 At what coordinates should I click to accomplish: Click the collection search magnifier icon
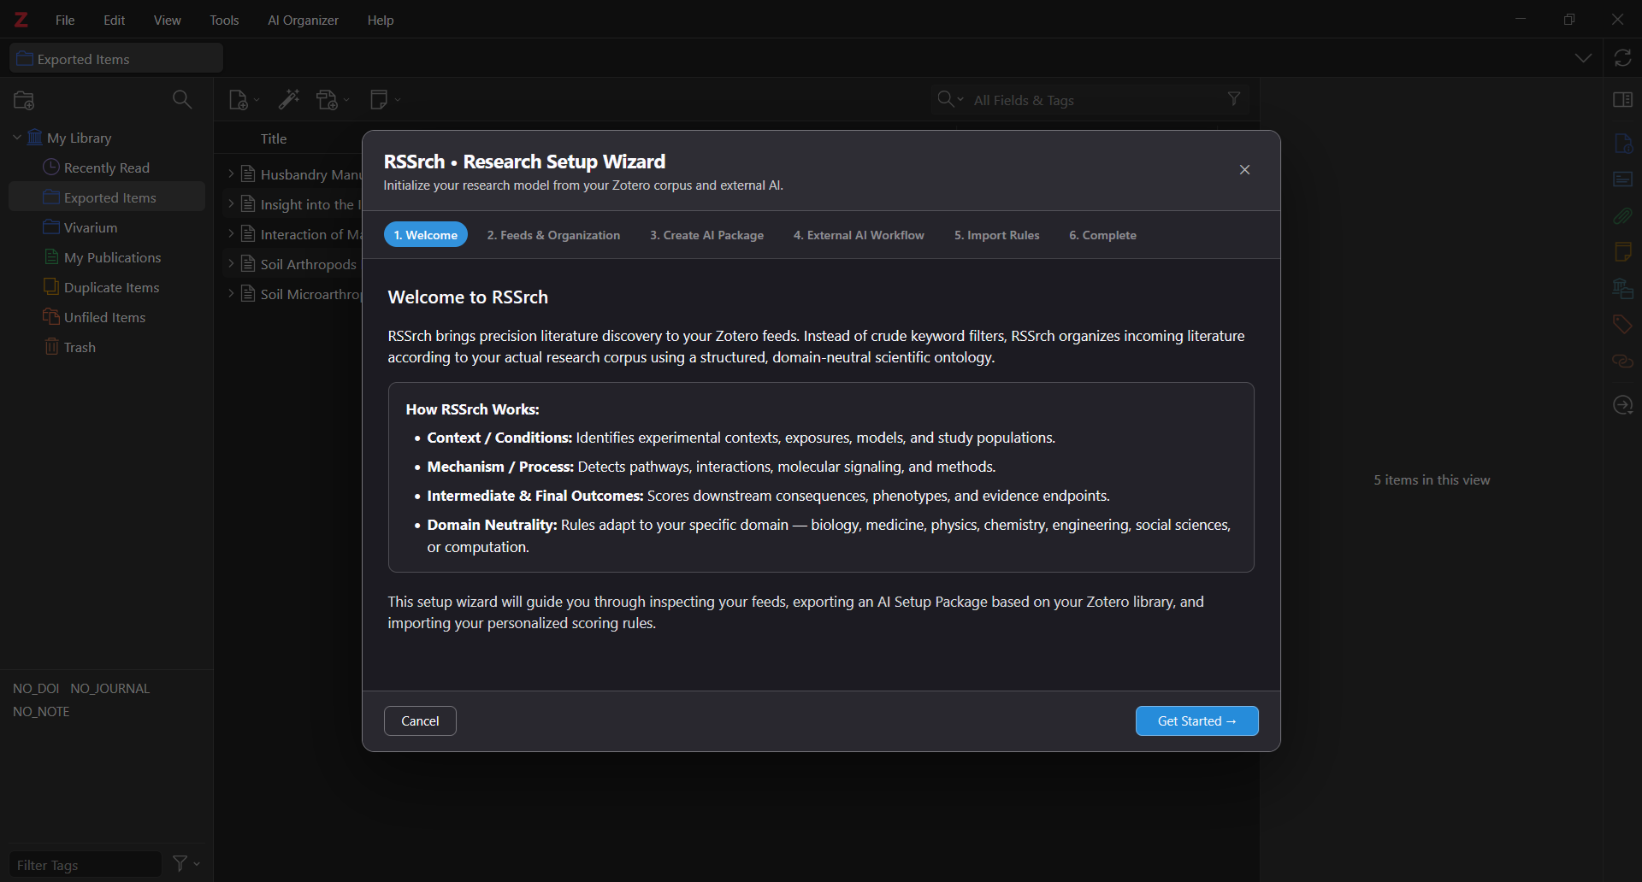(x=181, y=100)
